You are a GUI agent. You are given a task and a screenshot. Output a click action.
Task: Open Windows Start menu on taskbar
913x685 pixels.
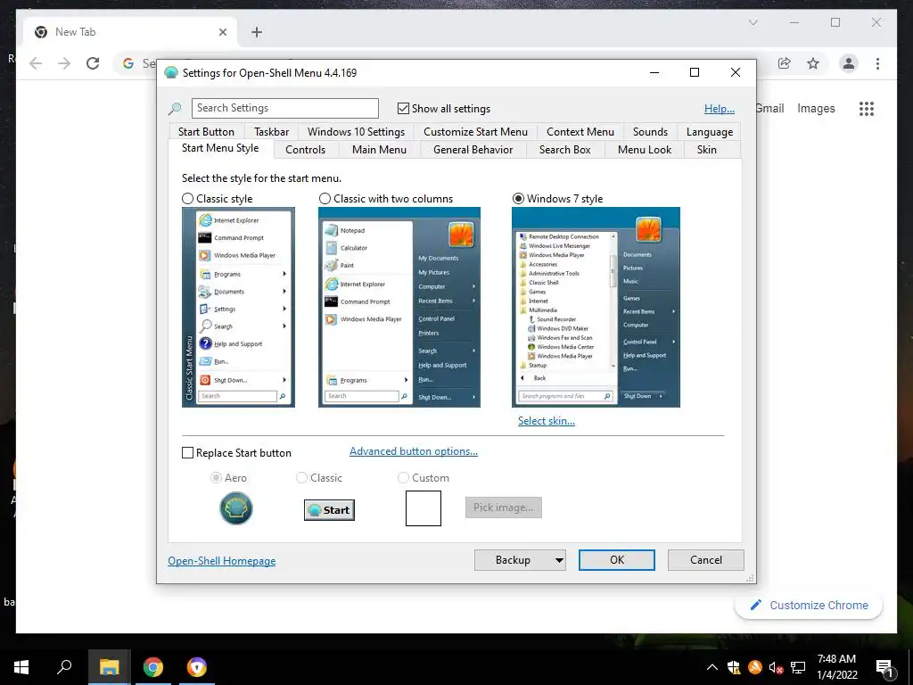(x=21, y=667)
